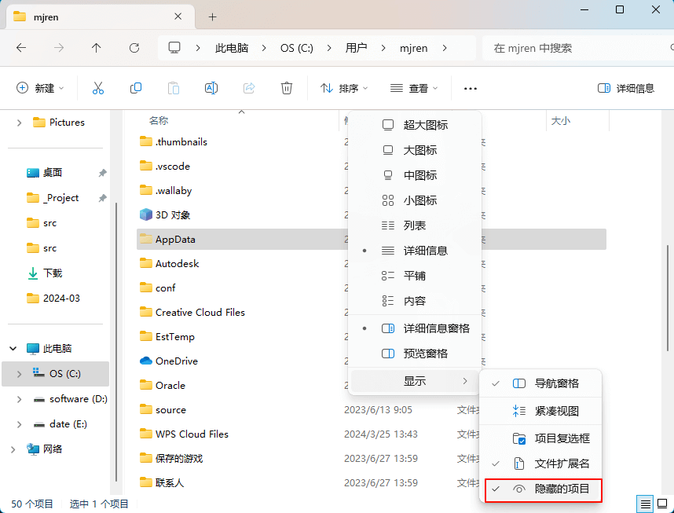This screenshot has height=513, width=674.
Task: Open the three-dot See more menu
Action: [x=471, y=89]
